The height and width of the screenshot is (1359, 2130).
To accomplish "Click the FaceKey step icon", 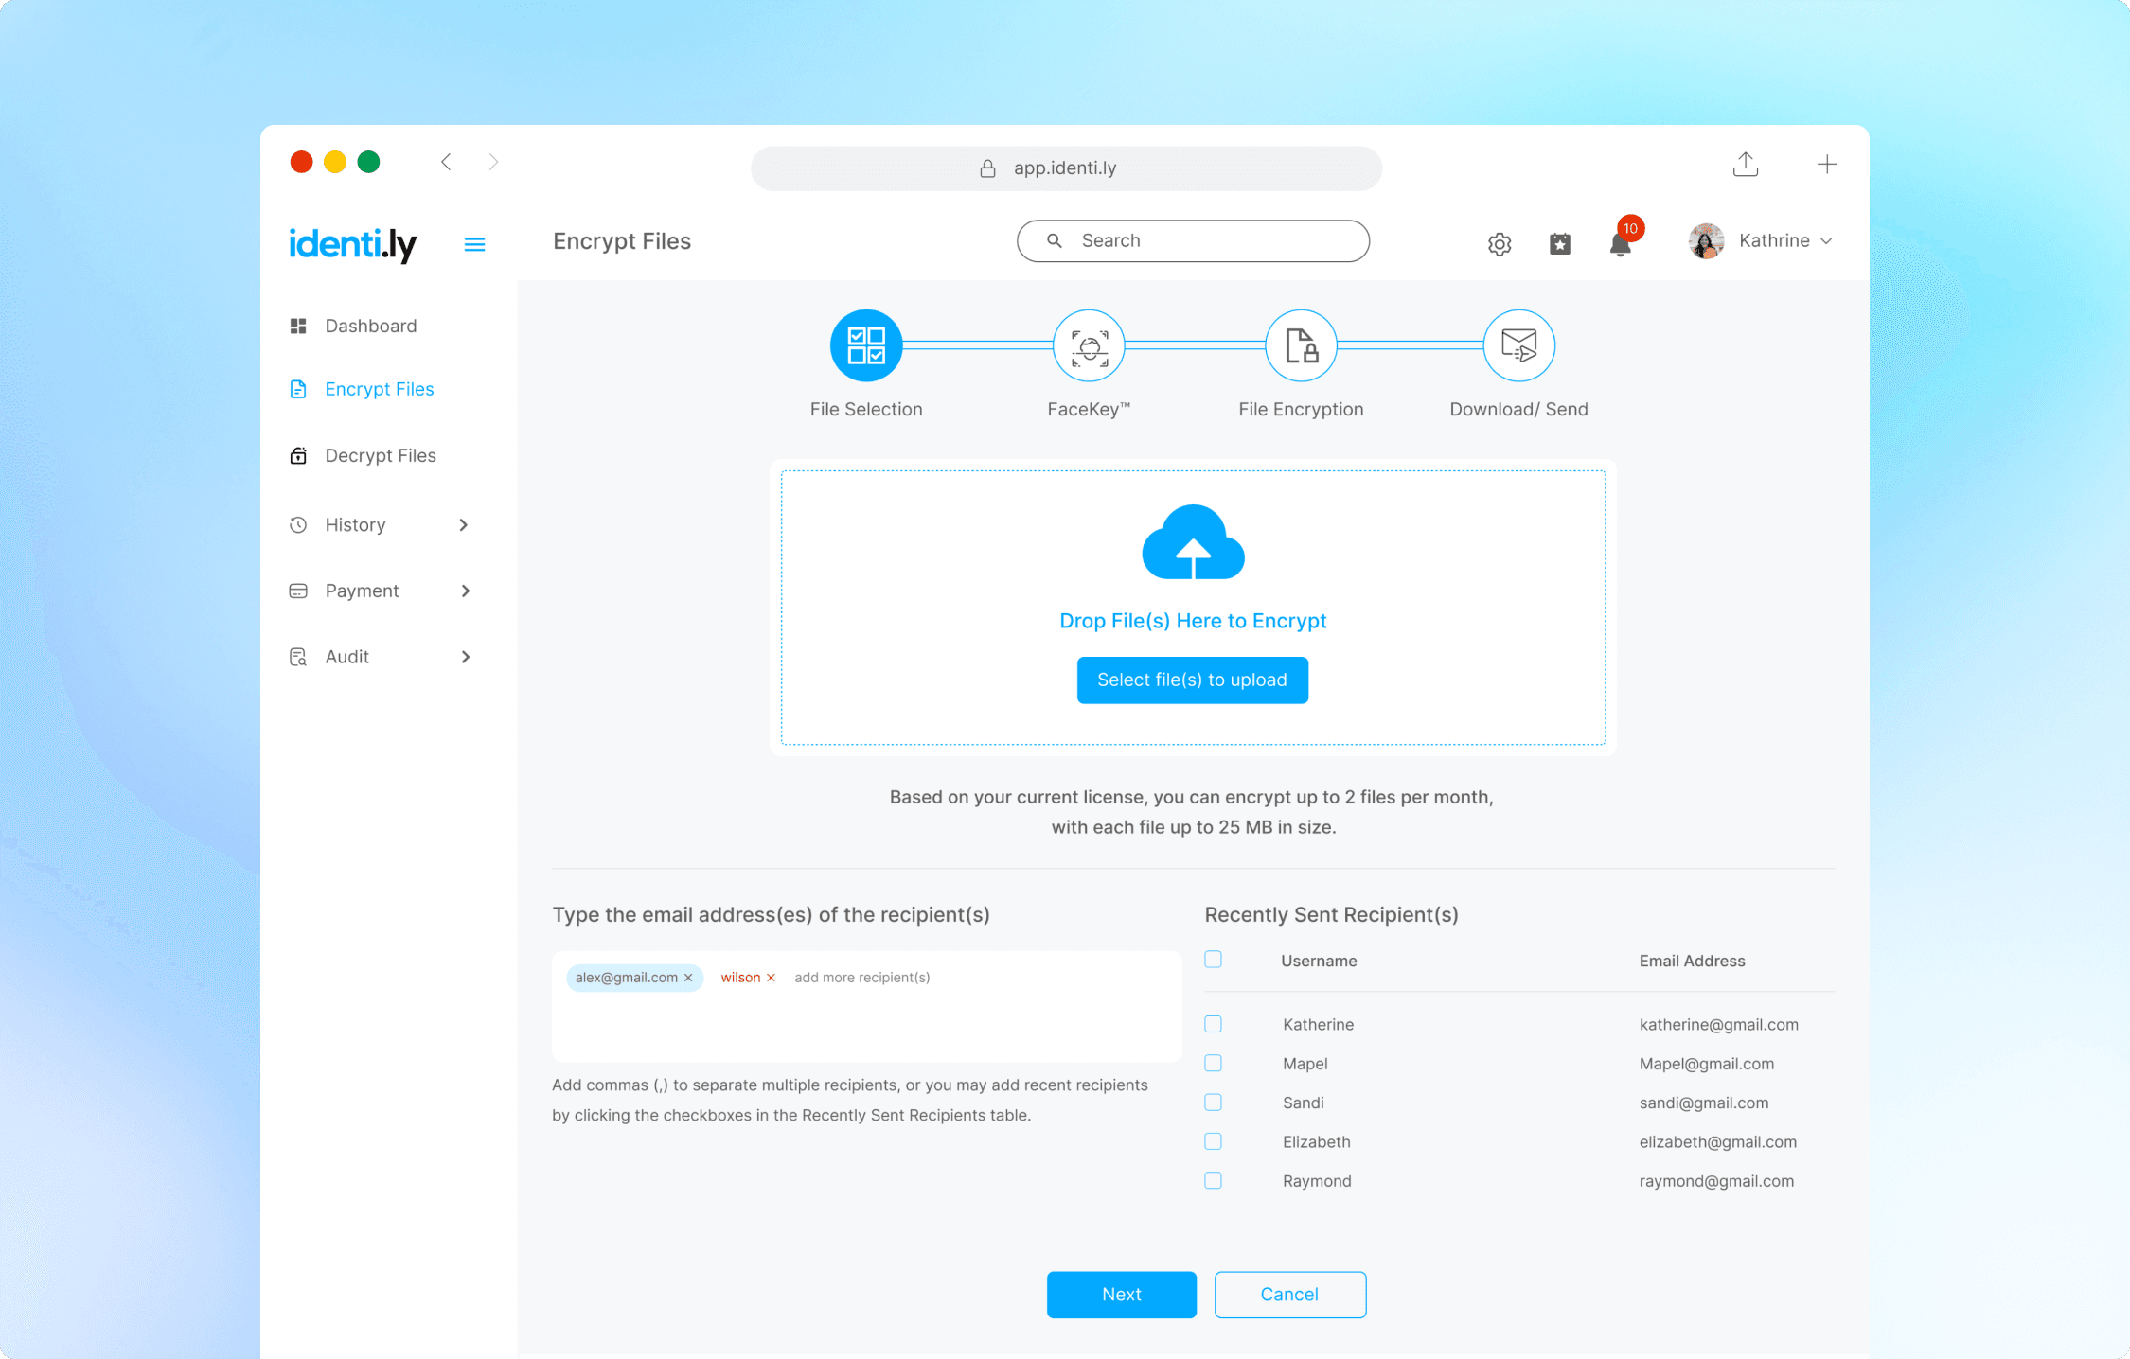I will pos(1089,346).
